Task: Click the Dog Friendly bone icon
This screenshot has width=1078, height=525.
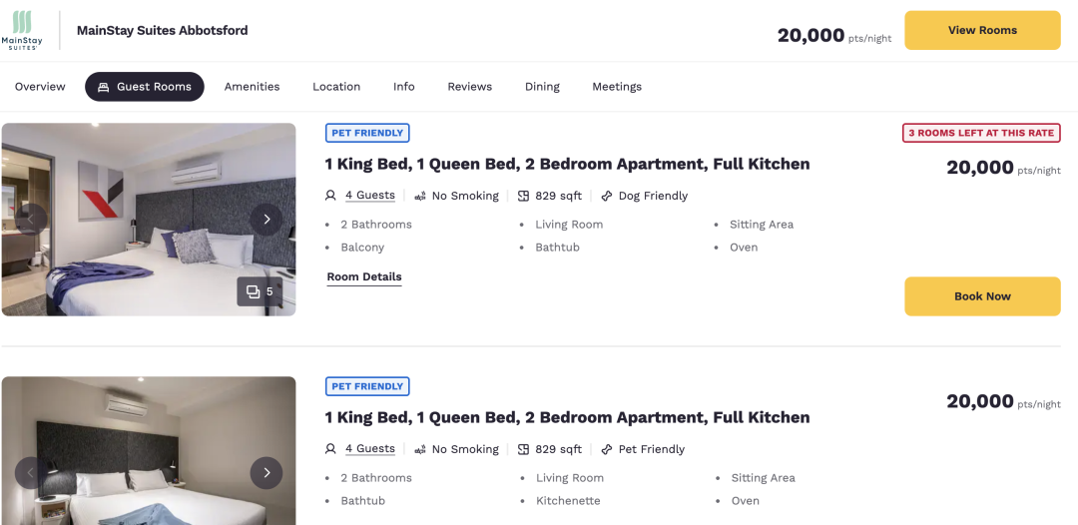Action: click(607, 196)
